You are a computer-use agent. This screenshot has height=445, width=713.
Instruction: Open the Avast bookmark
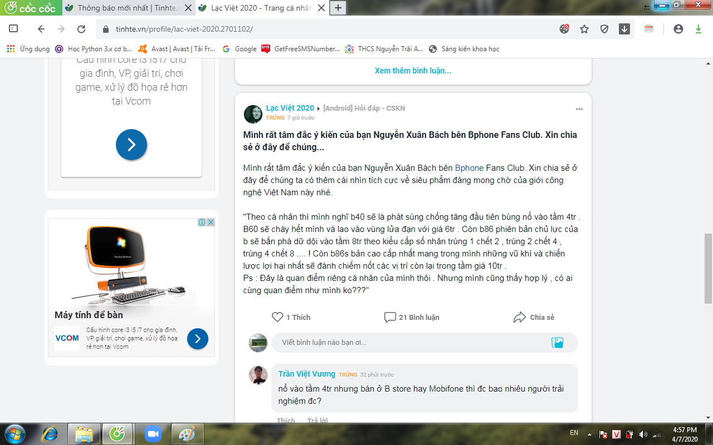point(177,49)
